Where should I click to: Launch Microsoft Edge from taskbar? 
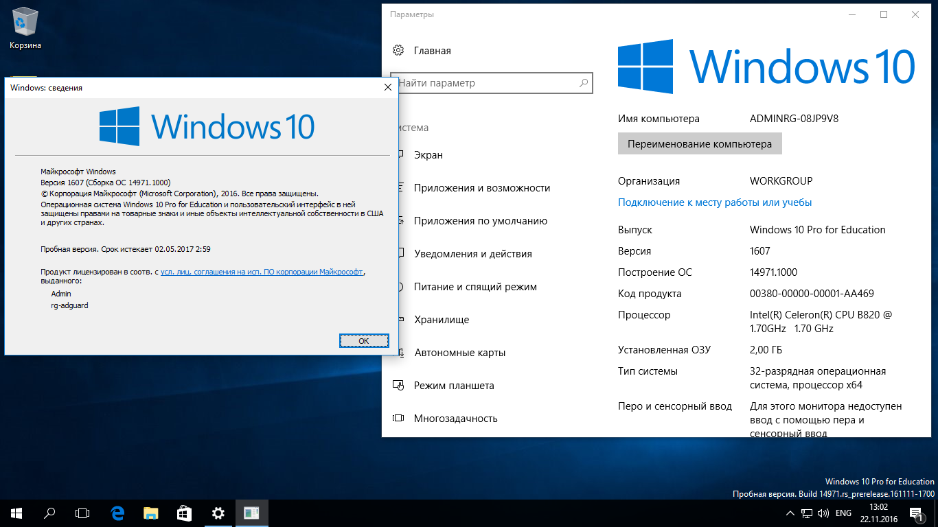117,513
